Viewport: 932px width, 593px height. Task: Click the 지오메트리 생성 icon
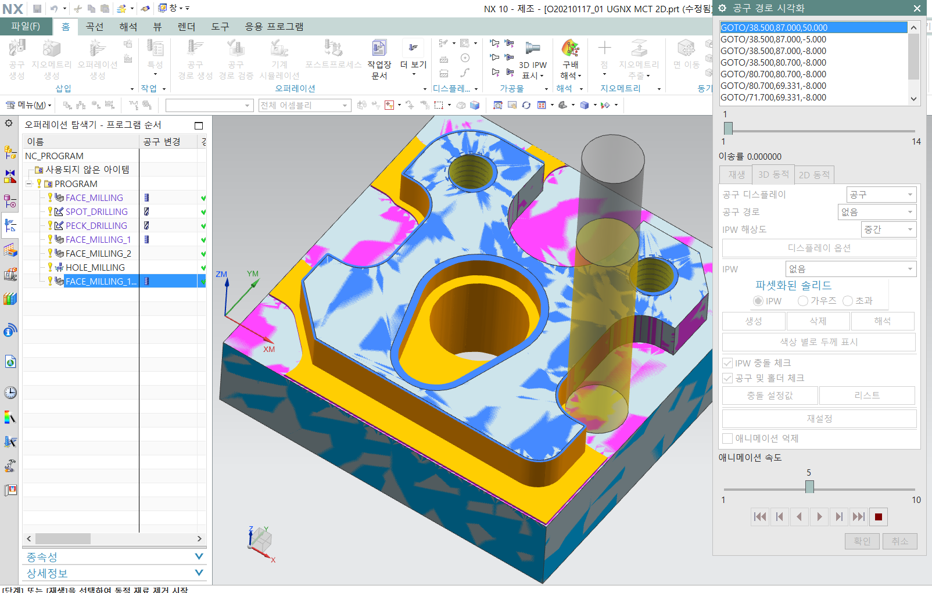coord(51,59)
